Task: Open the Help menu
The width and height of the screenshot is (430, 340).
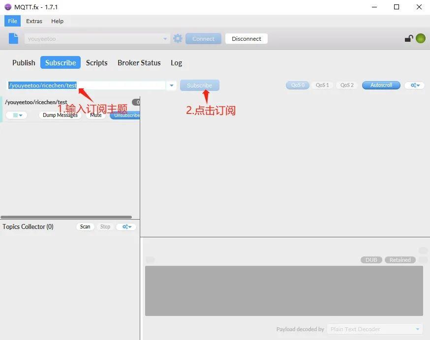Action: pyautogui.click(x=57, y=21)
